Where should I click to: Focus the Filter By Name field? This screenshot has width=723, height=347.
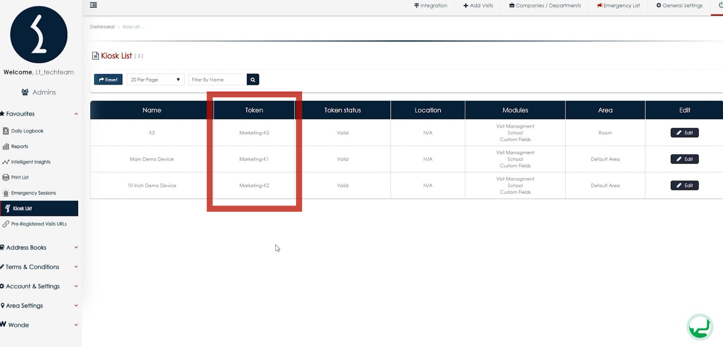[x=218, y=80]
